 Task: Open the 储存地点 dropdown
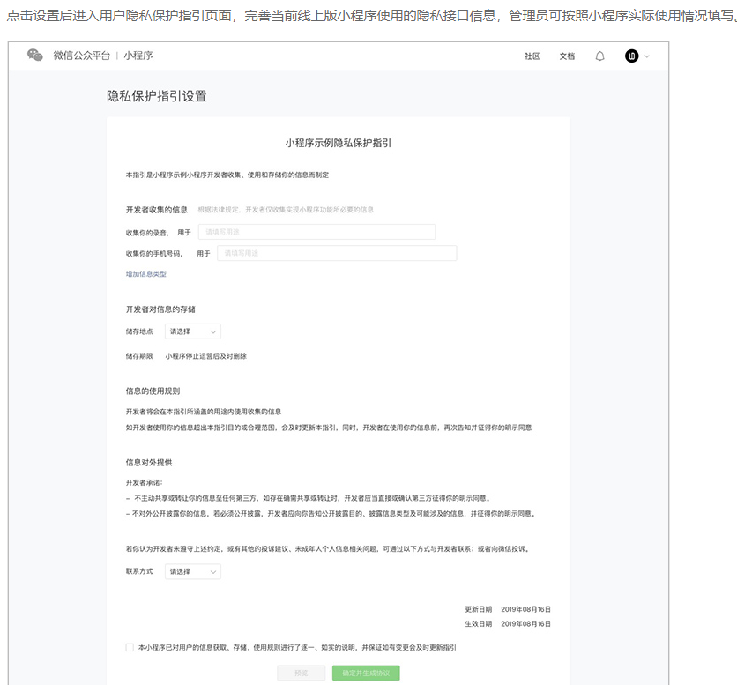pos(193,331)
